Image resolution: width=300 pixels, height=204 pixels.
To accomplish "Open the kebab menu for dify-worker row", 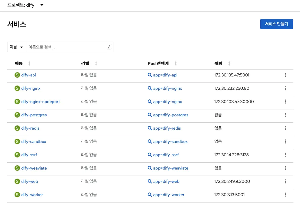I will (x=285, y=195).
